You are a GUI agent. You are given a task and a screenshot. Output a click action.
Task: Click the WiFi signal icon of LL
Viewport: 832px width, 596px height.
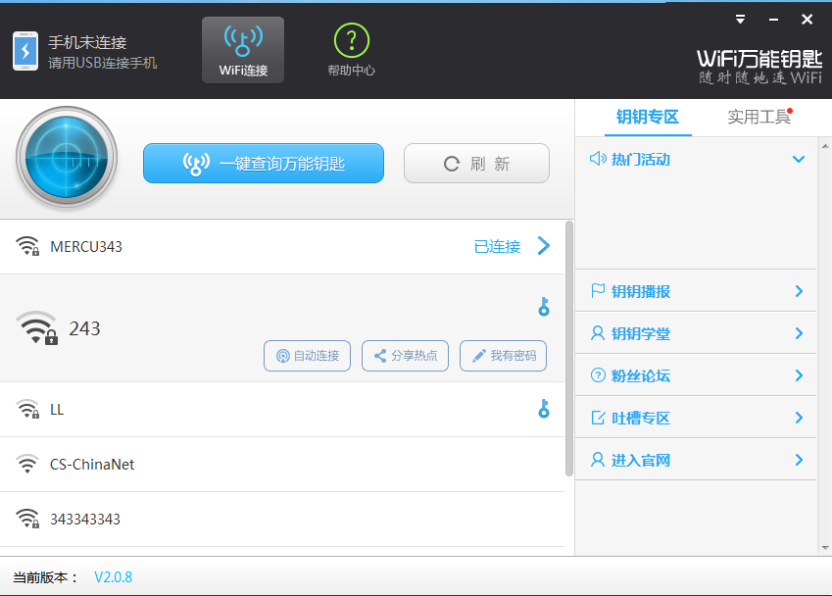coord(27,409)
